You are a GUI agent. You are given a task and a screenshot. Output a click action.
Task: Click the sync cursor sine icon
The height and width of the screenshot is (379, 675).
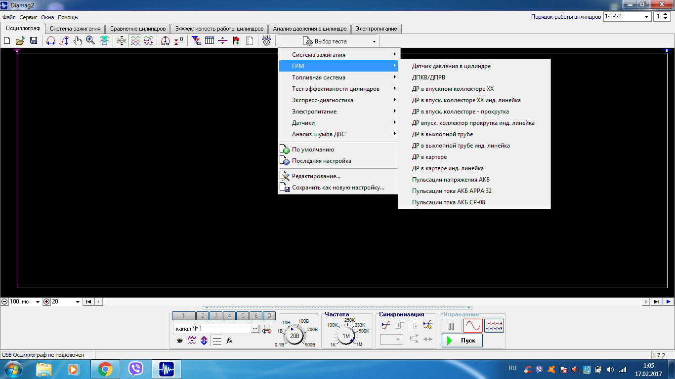click(428, 325)
